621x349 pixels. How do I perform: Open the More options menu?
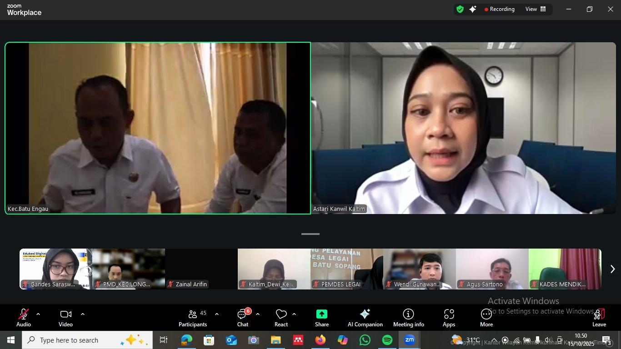coord(486,318)
